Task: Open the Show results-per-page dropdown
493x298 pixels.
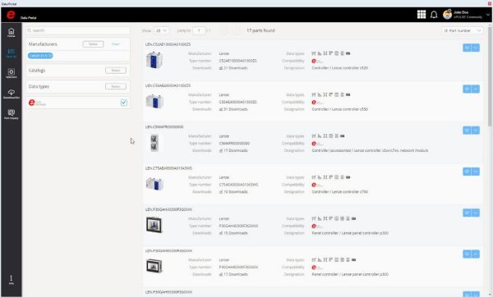Action: (161, 30)
